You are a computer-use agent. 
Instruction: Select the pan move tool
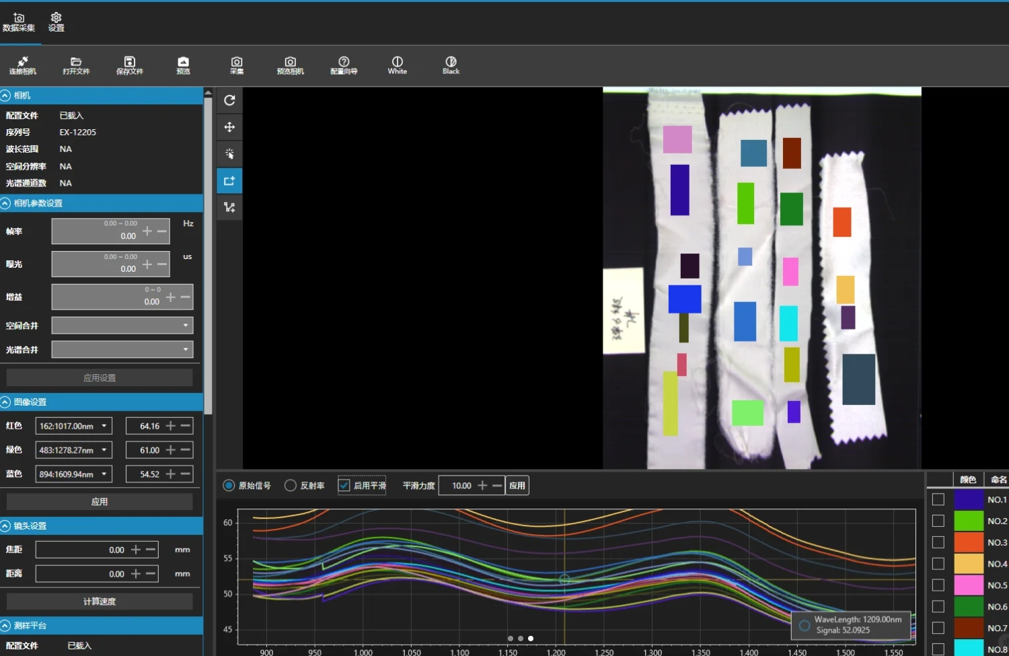[229, 127]
